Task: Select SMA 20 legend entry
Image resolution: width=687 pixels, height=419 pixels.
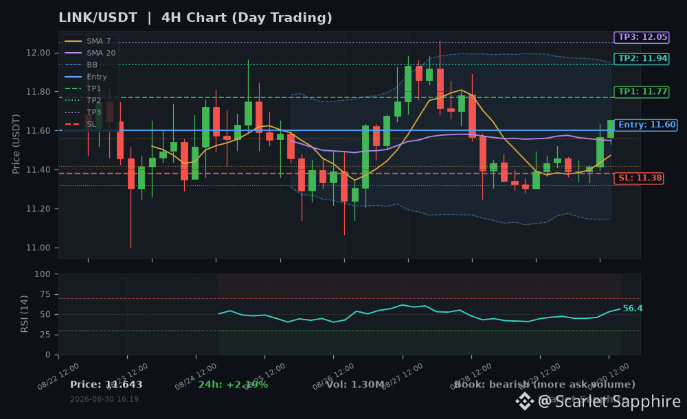Action: (x=90, y=53)
